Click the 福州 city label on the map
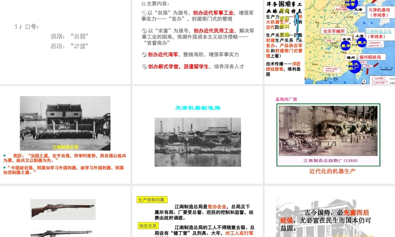395x237 pixels. pos(350,57)
